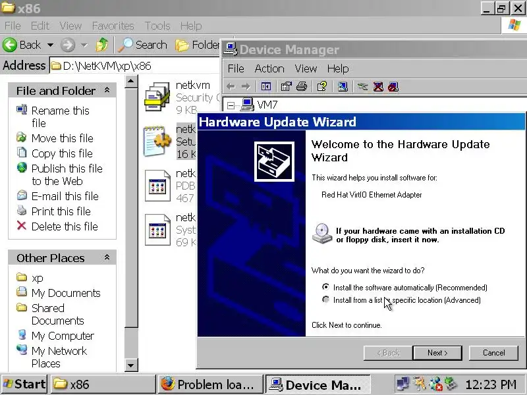Click the Windows flag logo in Explorer
This screenshot has width=527, height=395.
click(x=514, y=25)
